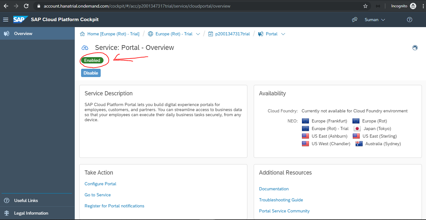Click the p2001347317trial breadcrumb link
The width and height of the screenshot is (426, 220).
(x=233, y=34)
